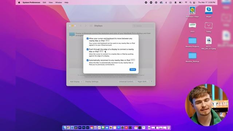Click the Bluetooth icon in menu bar
This screenshot has height=131, width=233.
click(x=166, y=3)
